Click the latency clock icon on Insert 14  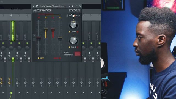90,83
